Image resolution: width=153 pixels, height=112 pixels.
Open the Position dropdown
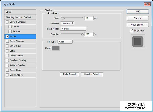tap(67, 23)
